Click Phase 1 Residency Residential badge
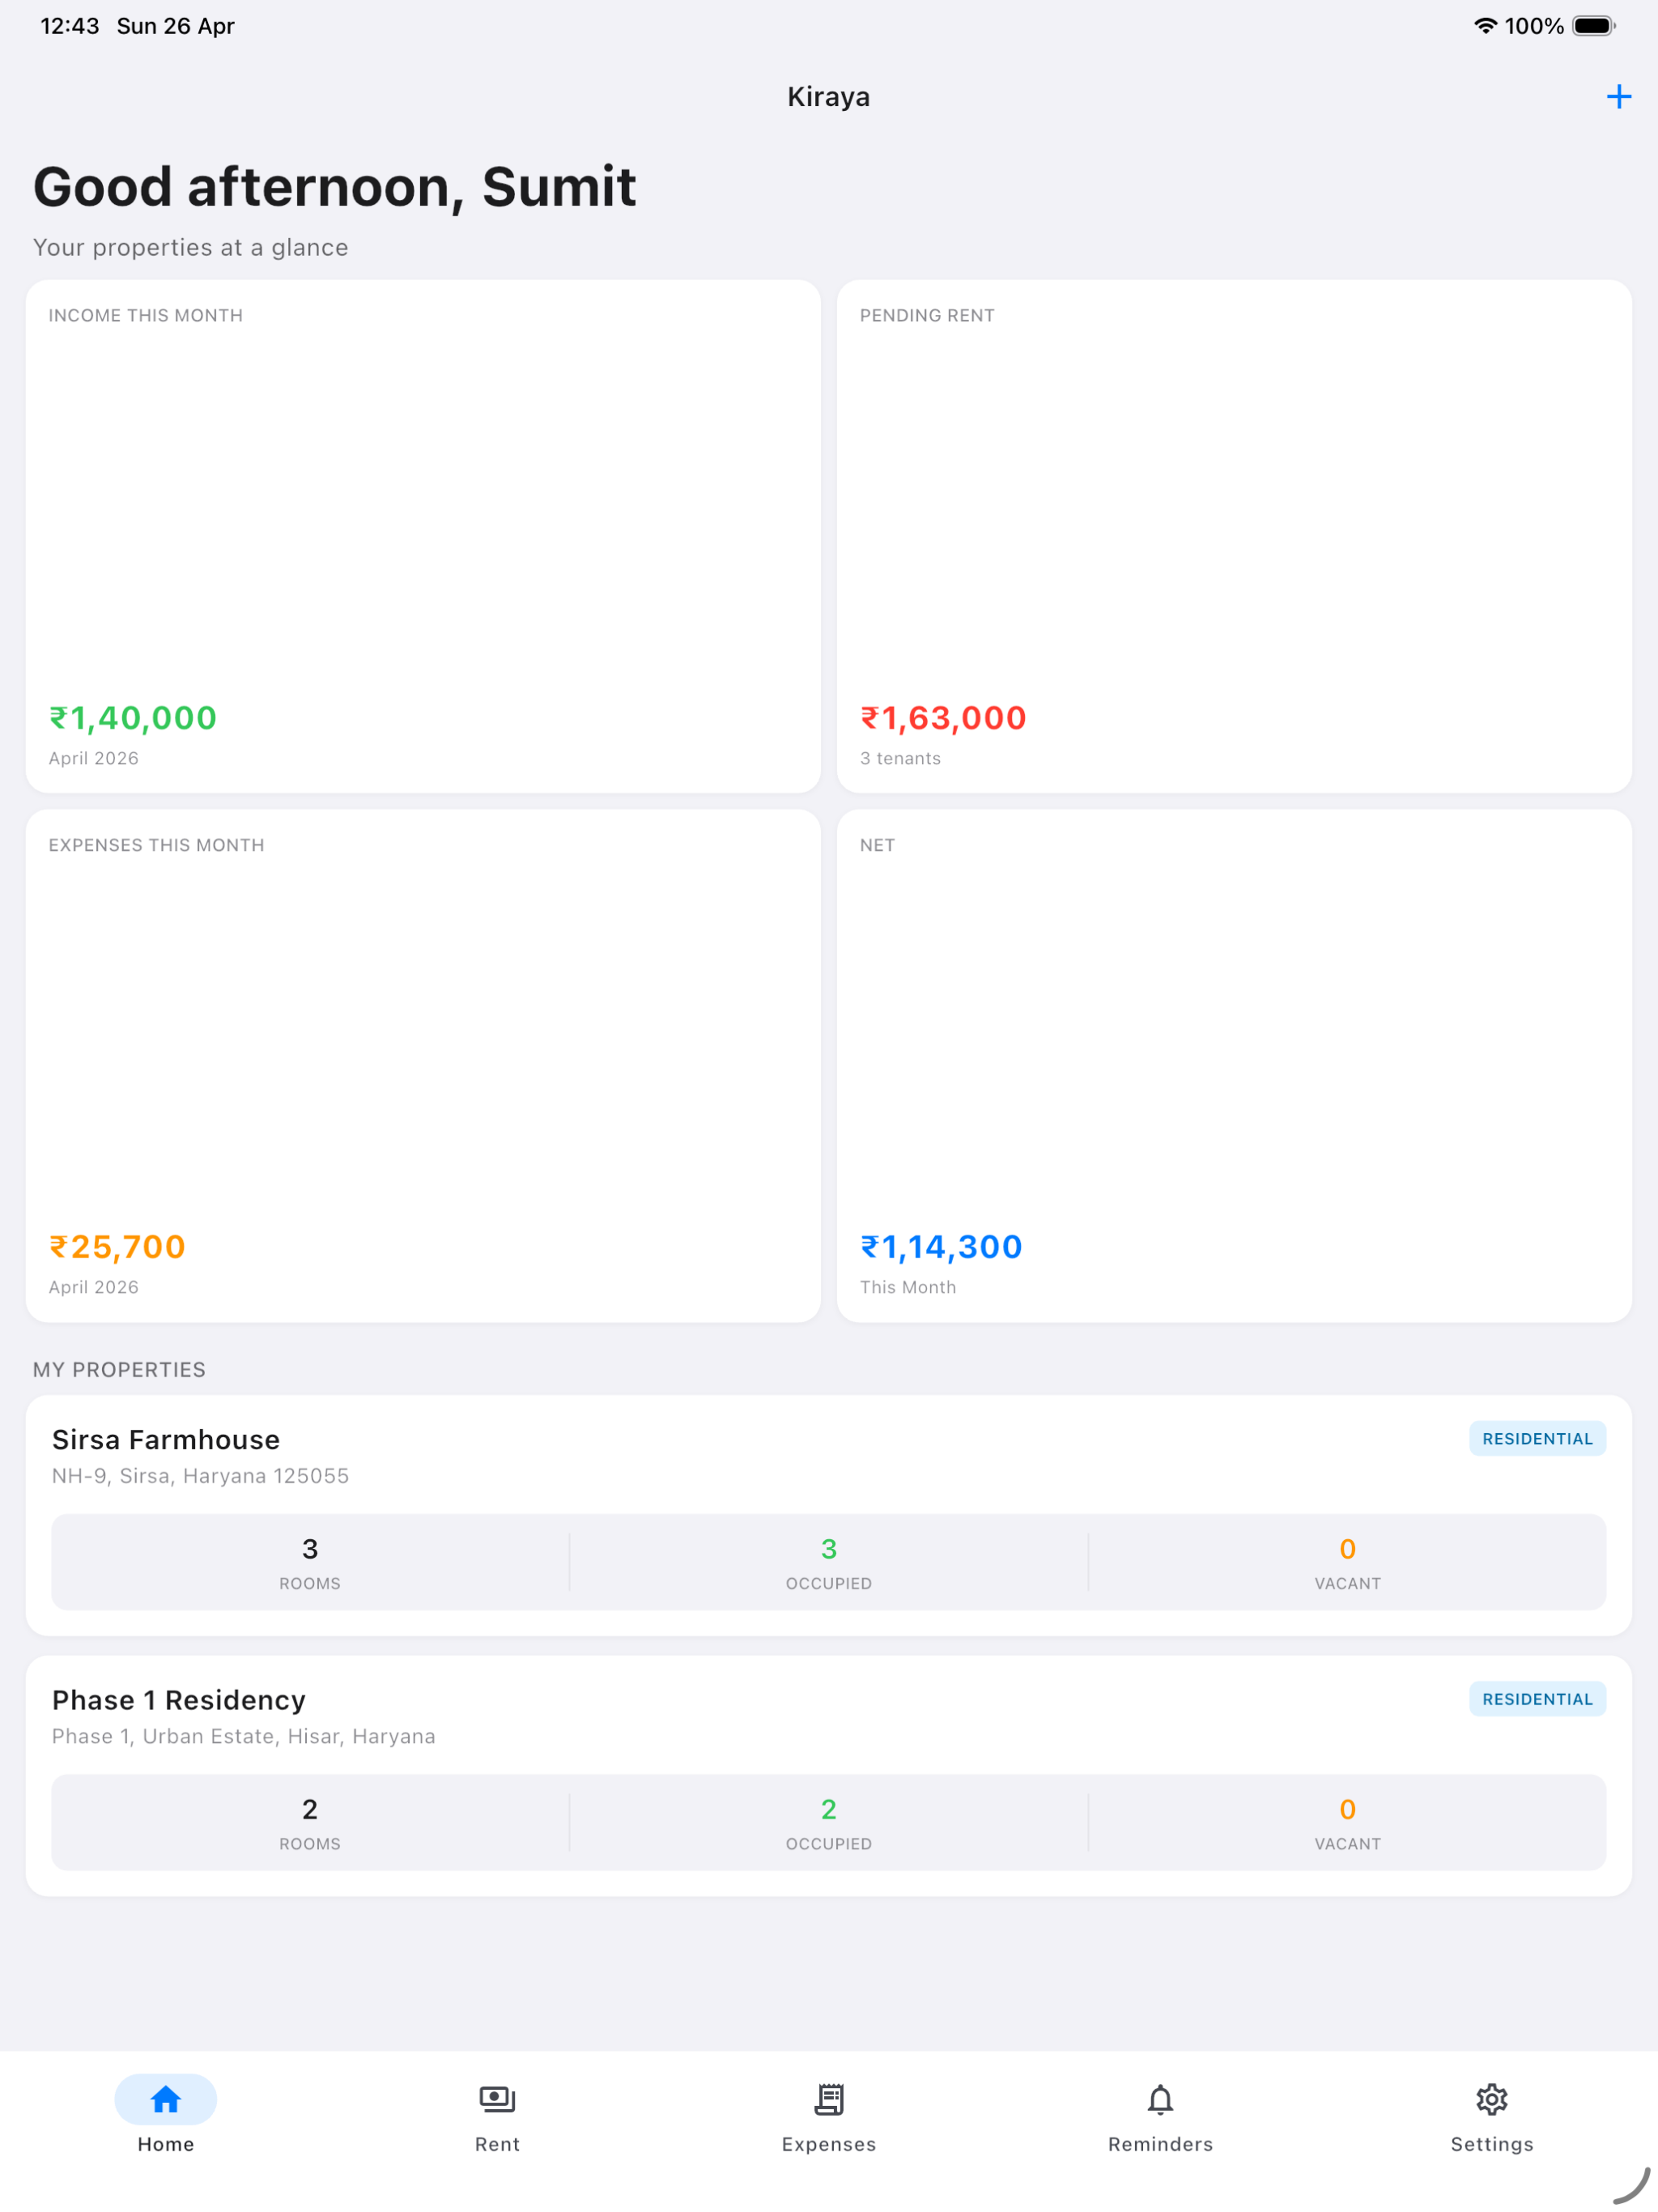The height and width of the screenshot is (2212, 1658). click(x=1537, y=1698)
